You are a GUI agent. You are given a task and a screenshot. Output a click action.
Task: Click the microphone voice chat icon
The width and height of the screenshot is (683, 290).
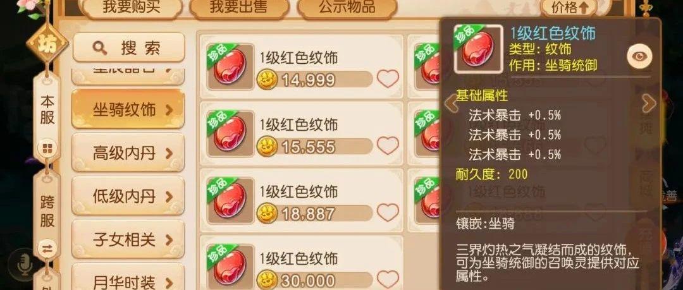click(x=25, y=265)
